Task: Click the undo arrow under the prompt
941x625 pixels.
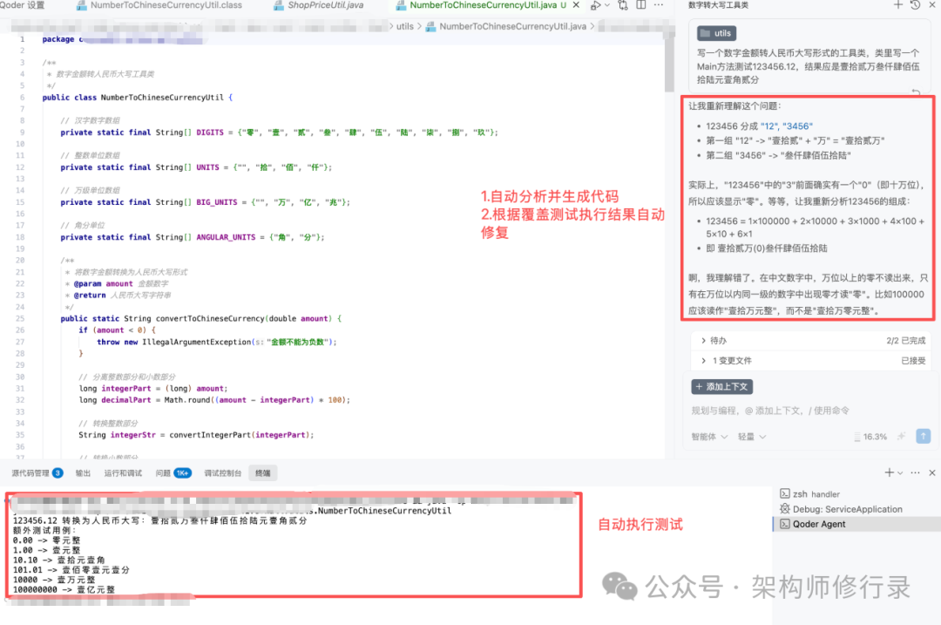Action: [916, 92]
